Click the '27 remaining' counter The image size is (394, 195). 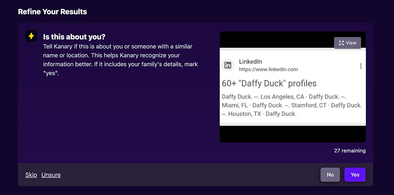[350, 151]
